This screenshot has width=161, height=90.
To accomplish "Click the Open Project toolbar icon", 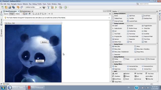I will pyautogui.click(x=10, y=7).
